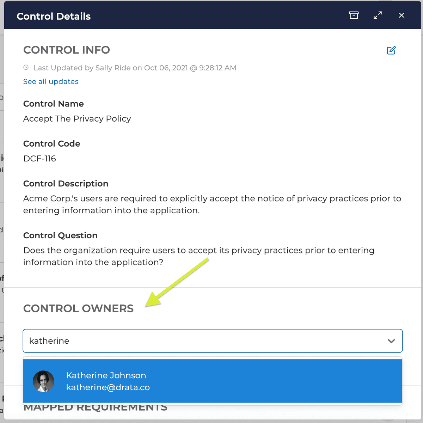Click the CONTROL INFO section heading
This screenshot has width=423, height=423.
pos(67,50)
